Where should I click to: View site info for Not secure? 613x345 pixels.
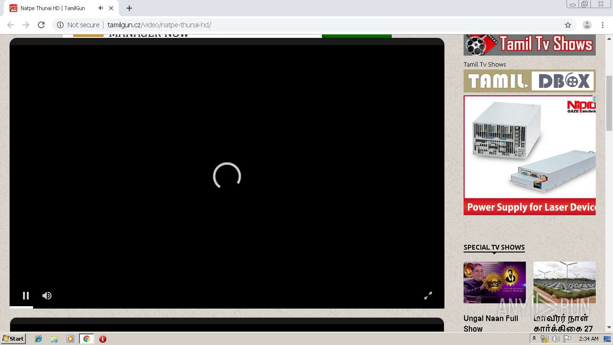click(x=79, y=25)
